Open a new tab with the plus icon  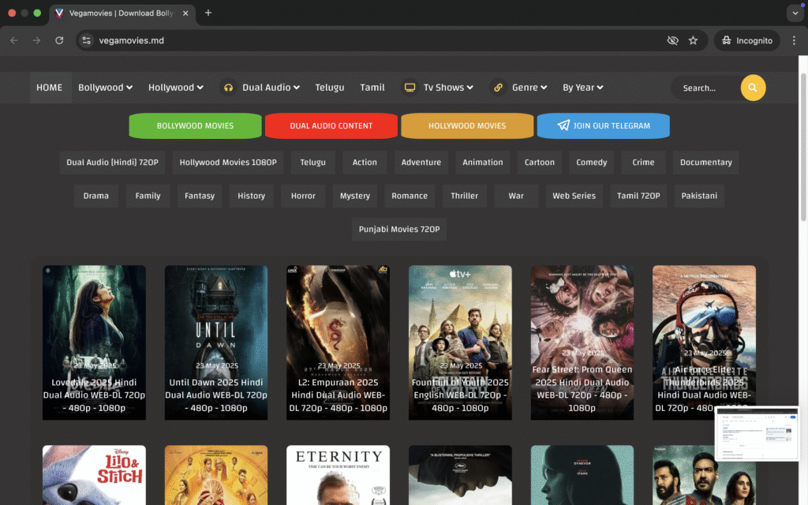point(208,13)
